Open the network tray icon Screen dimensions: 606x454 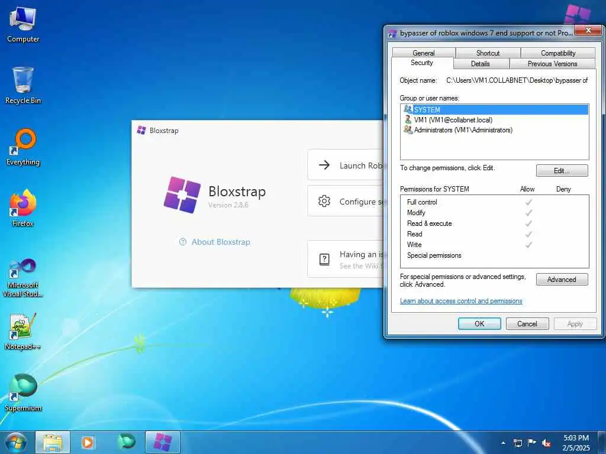pyautogui.click(x=518, y=443)
